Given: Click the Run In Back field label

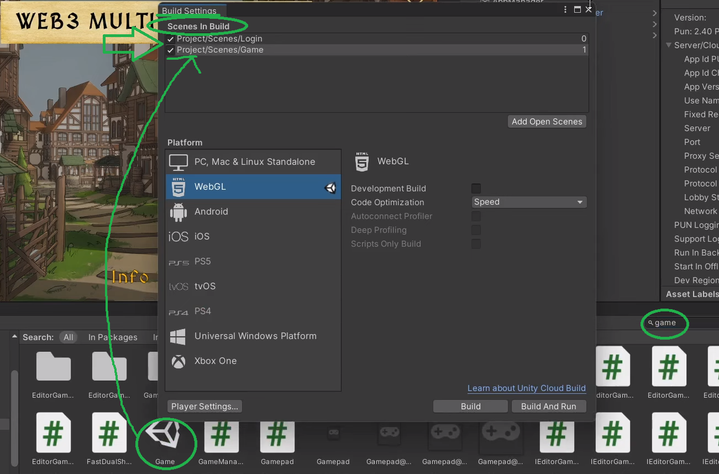Looking at the screenshot, I should (696, 253).
